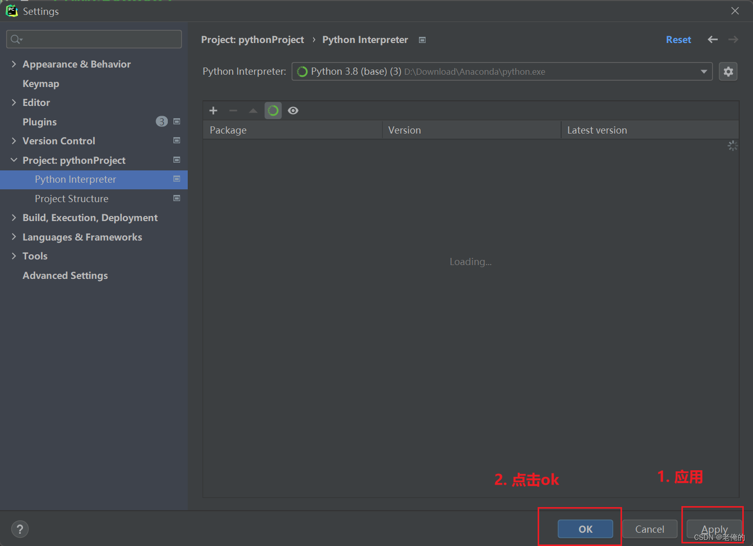Image resolution: width=753 pixels, height=546 pixels.
Task: Click the Version column header
Action: pyautogui.click(x=472, y=130)
